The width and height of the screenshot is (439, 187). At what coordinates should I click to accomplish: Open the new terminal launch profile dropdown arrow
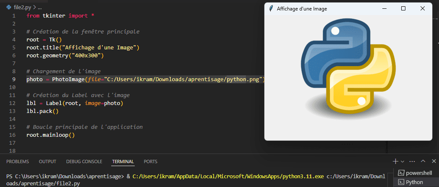pos(402,161)
